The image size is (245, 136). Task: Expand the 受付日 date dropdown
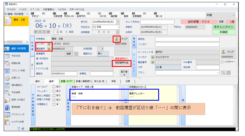click(118, 22)
